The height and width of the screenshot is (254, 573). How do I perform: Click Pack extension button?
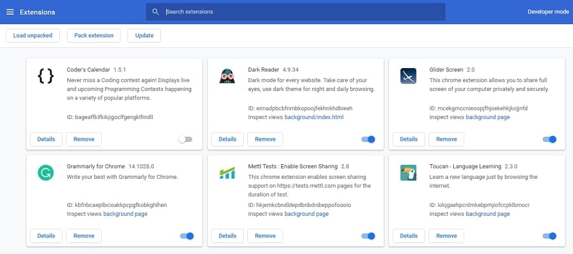pos(94,36)
